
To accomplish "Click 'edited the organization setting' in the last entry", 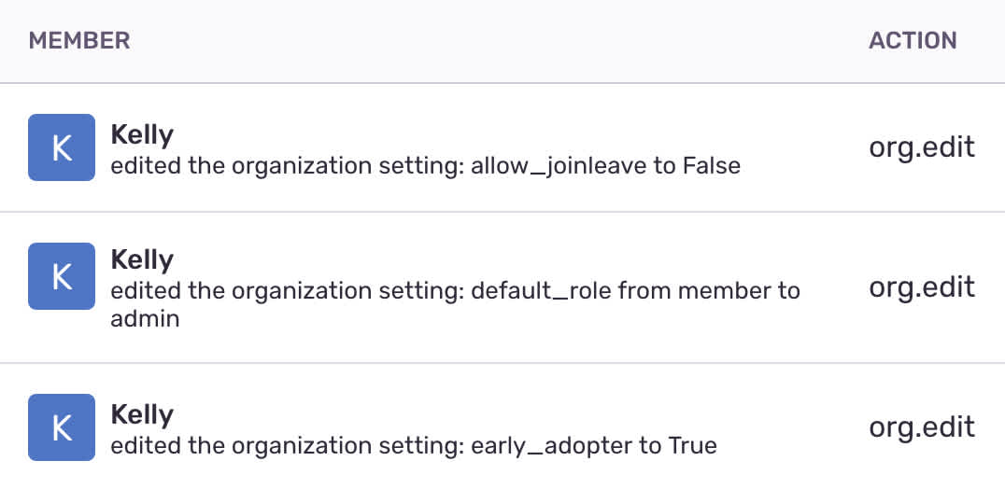I will [x=285, y=445].
